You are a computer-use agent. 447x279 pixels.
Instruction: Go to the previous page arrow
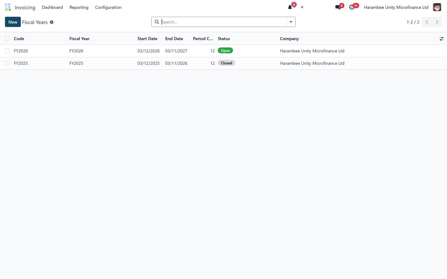[427, 22]
